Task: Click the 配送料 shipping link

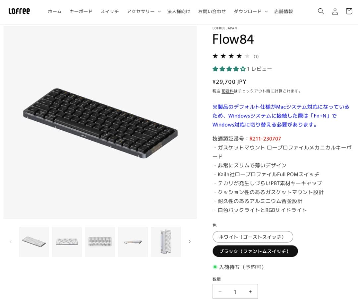Action: 227,91
